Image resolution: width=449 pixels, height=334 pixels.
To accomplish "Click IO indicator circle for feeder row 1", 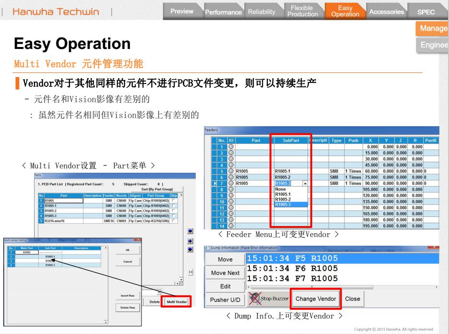I will (x=231, y=147).
